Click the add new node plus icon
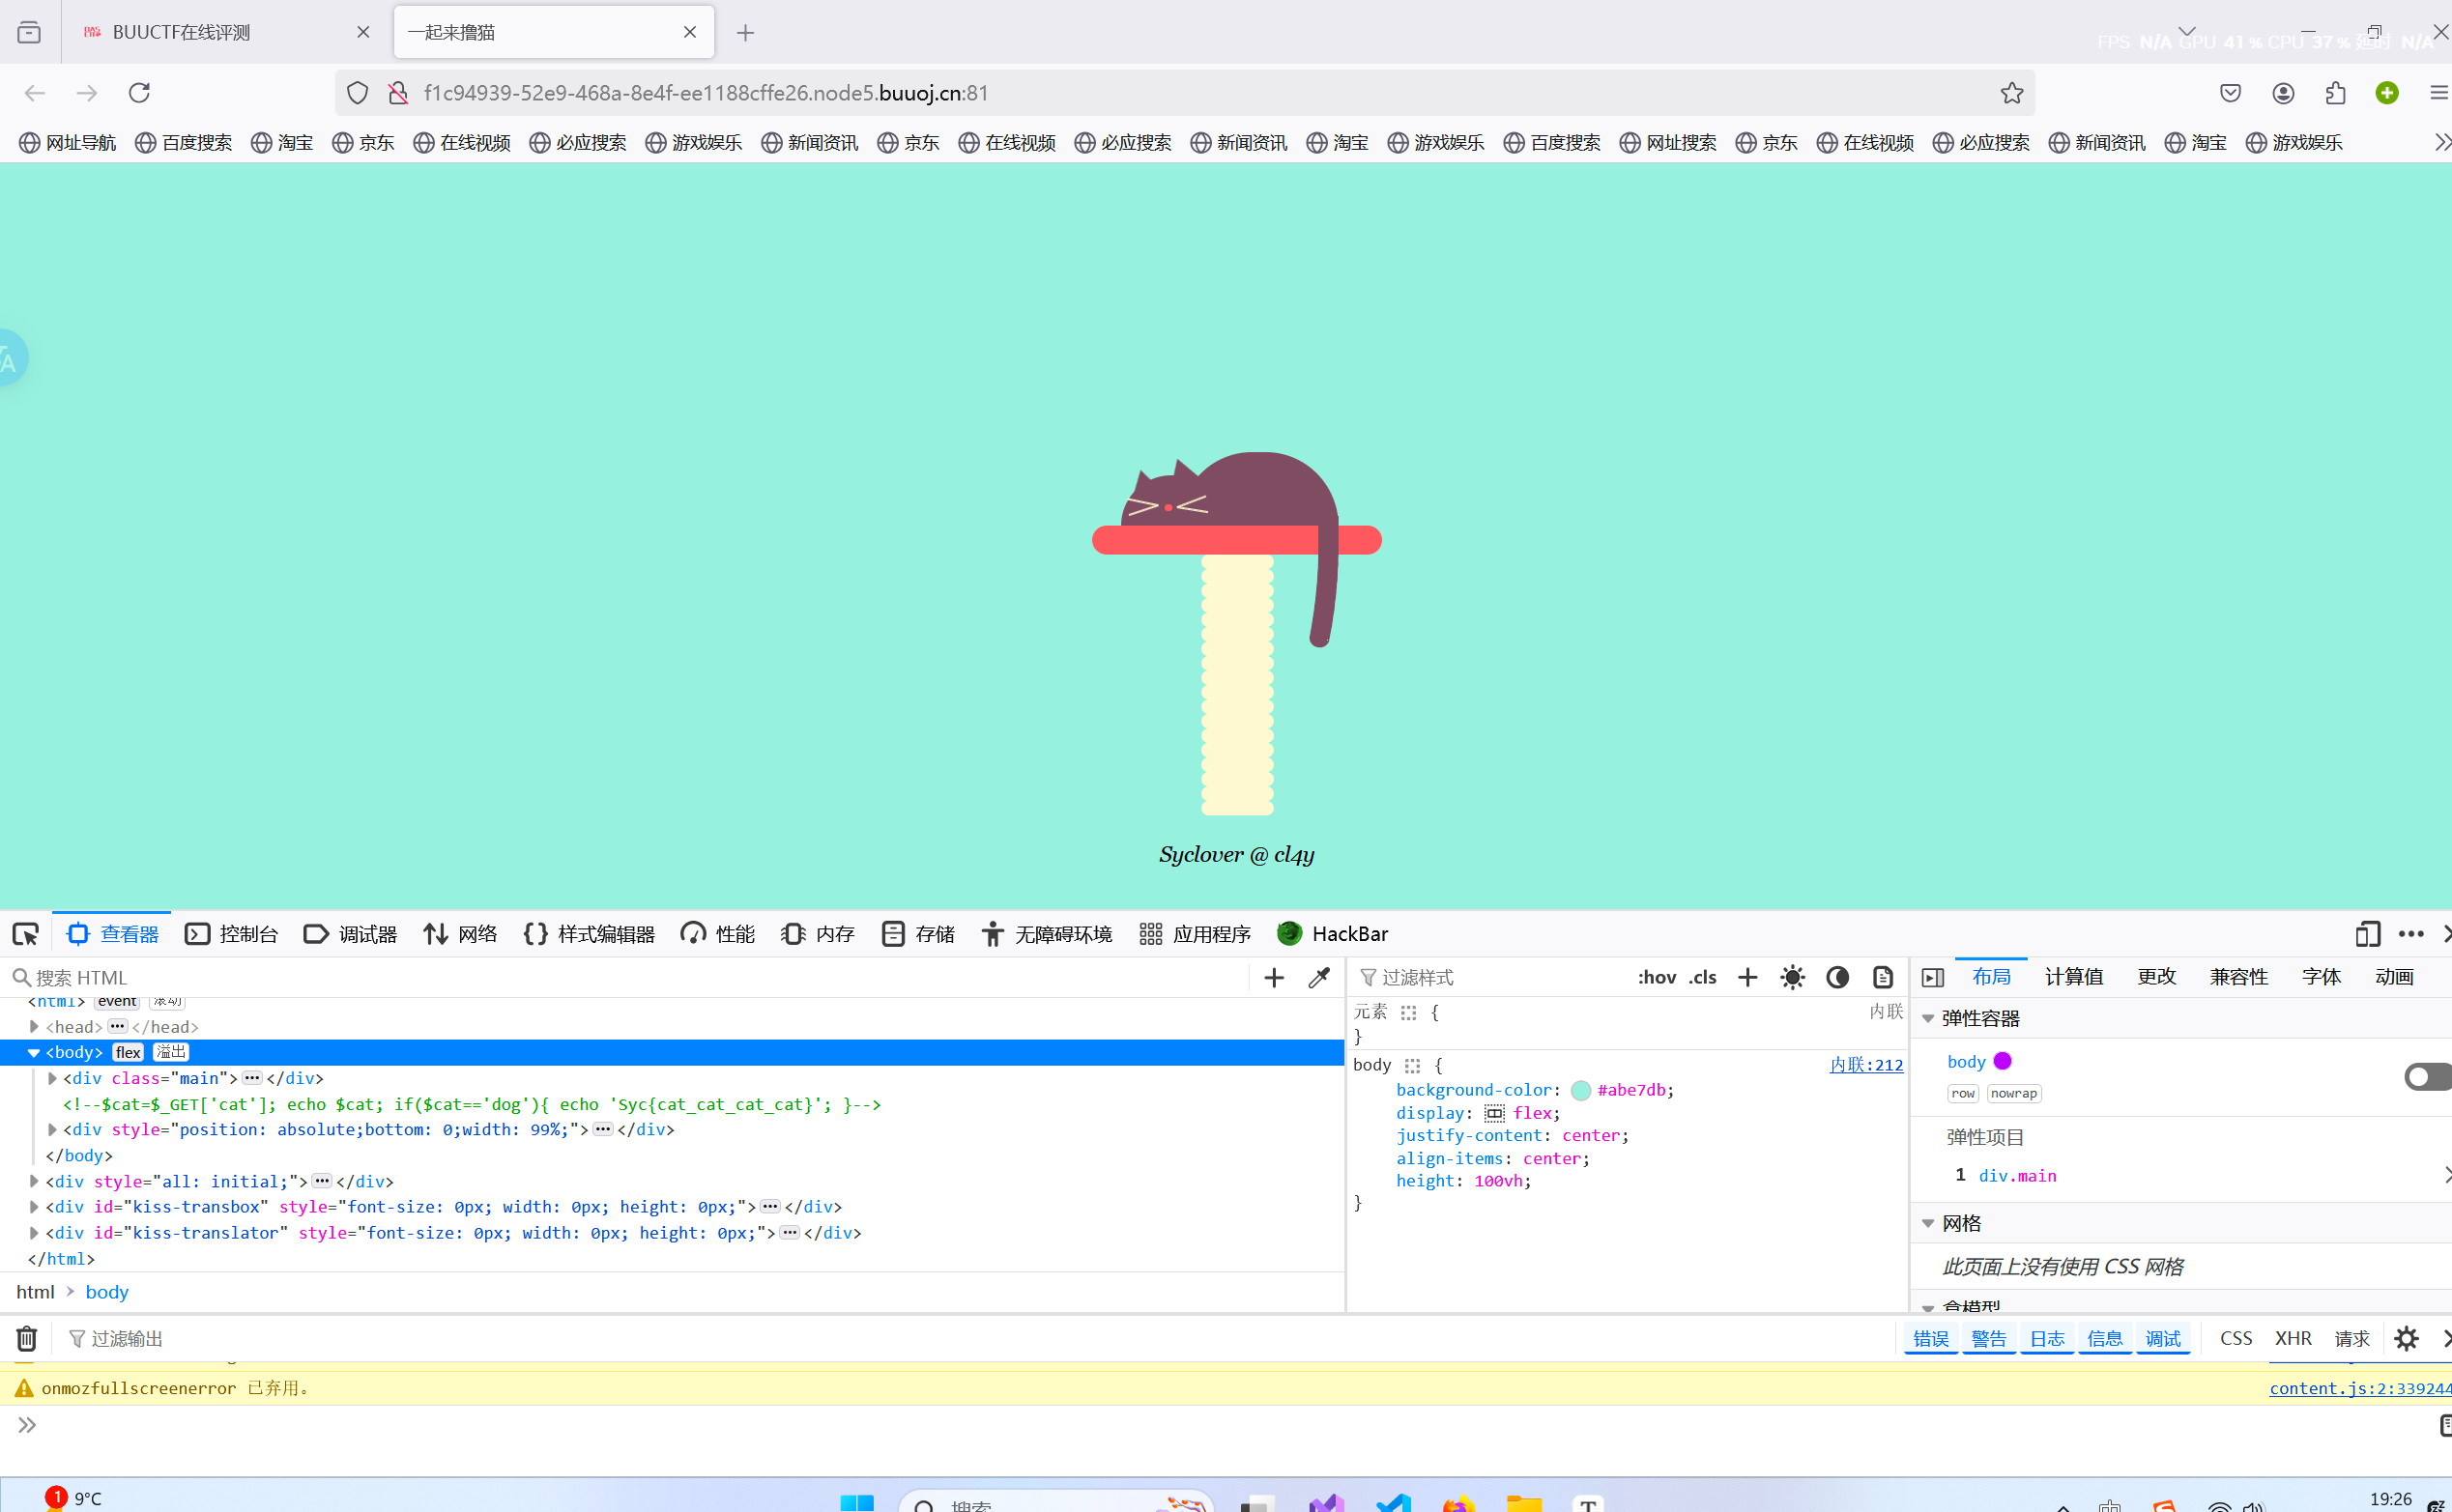2452x1512 pixels. [x=1274, y=978]
